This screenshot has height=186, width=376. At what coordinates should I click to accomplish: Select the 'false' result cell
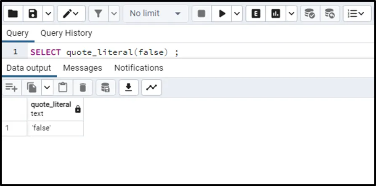tap(55, 128)
